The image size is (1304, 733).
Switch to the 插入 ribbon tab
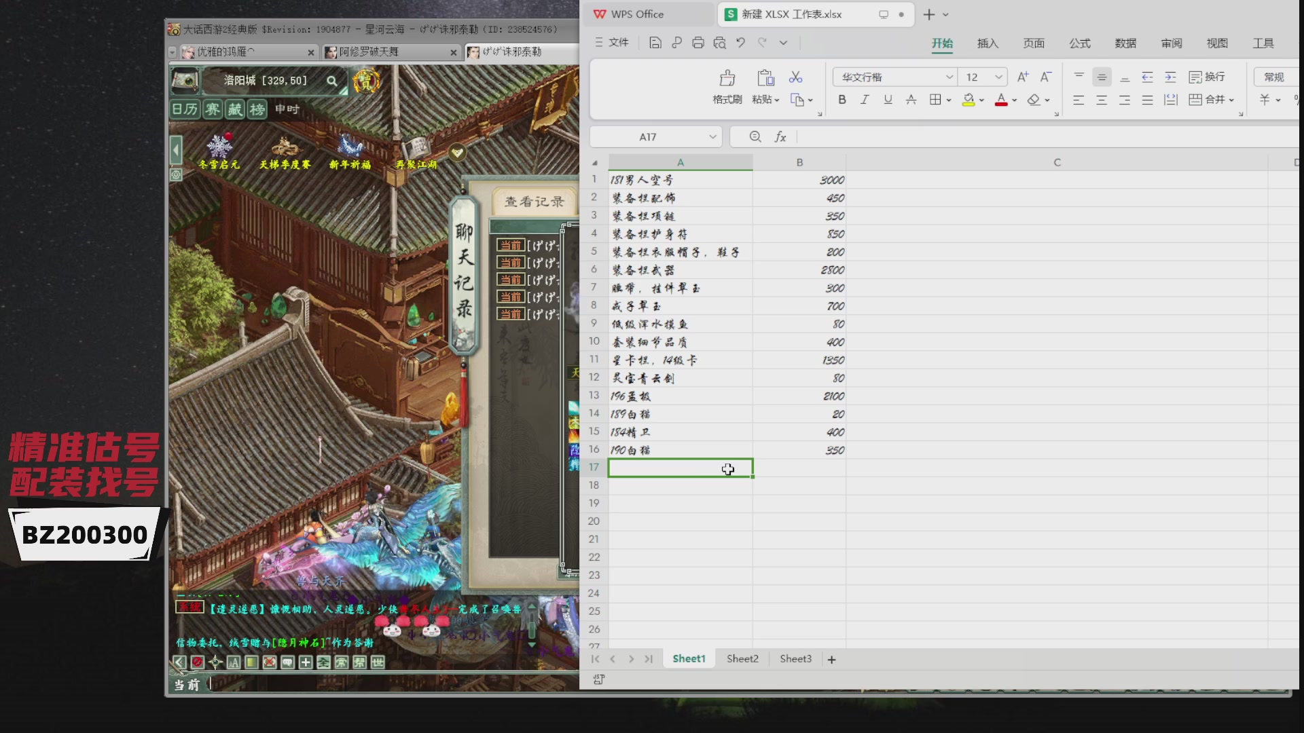[x=988, y=43]
